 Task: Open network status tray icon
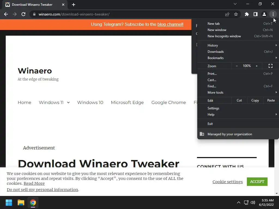246,202
